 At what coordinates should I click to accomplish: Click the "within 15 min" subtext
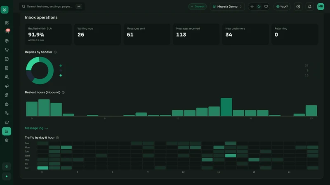coord(36,40)
